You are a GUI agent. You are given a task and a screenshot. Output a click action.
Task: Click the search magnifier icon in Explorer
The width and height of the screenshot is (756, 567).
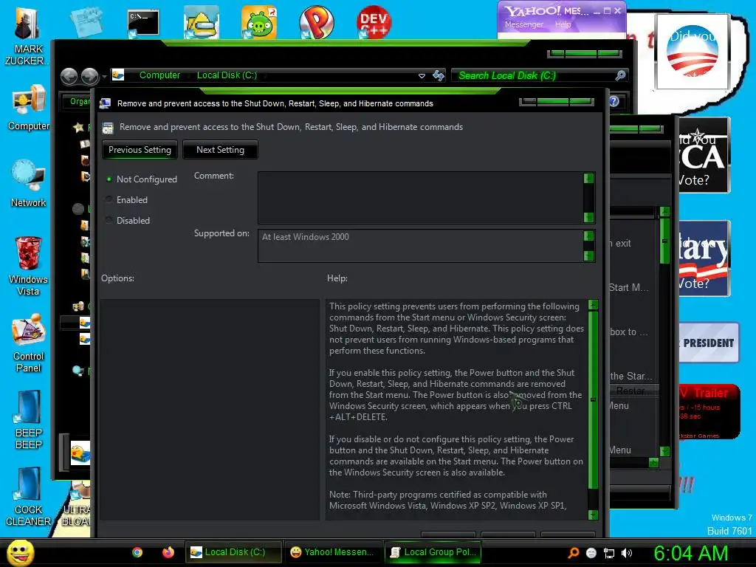620,75
